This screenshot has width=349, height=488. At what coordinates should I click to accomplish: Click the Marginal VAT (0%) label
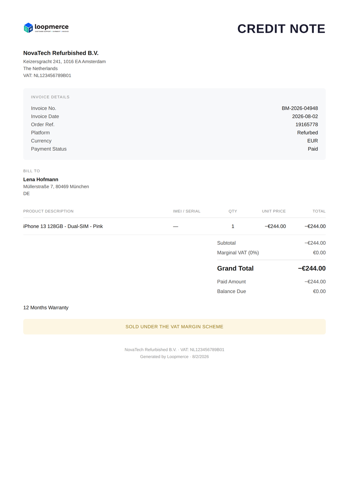(238, 253)
